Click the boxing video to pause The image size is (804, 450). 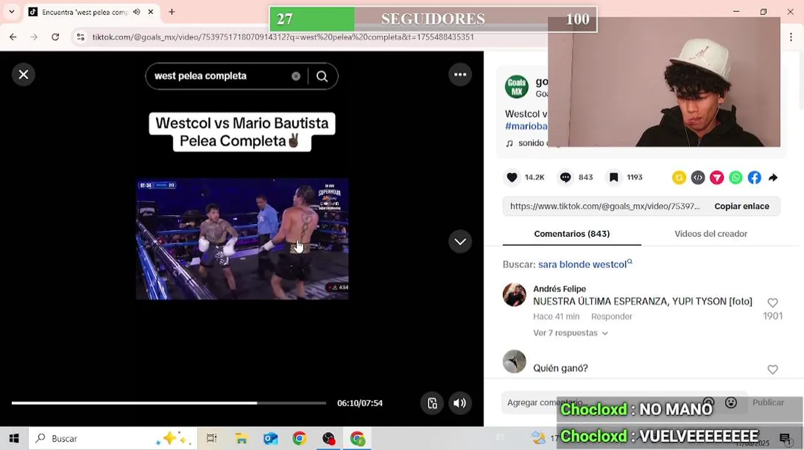[242, 239]
